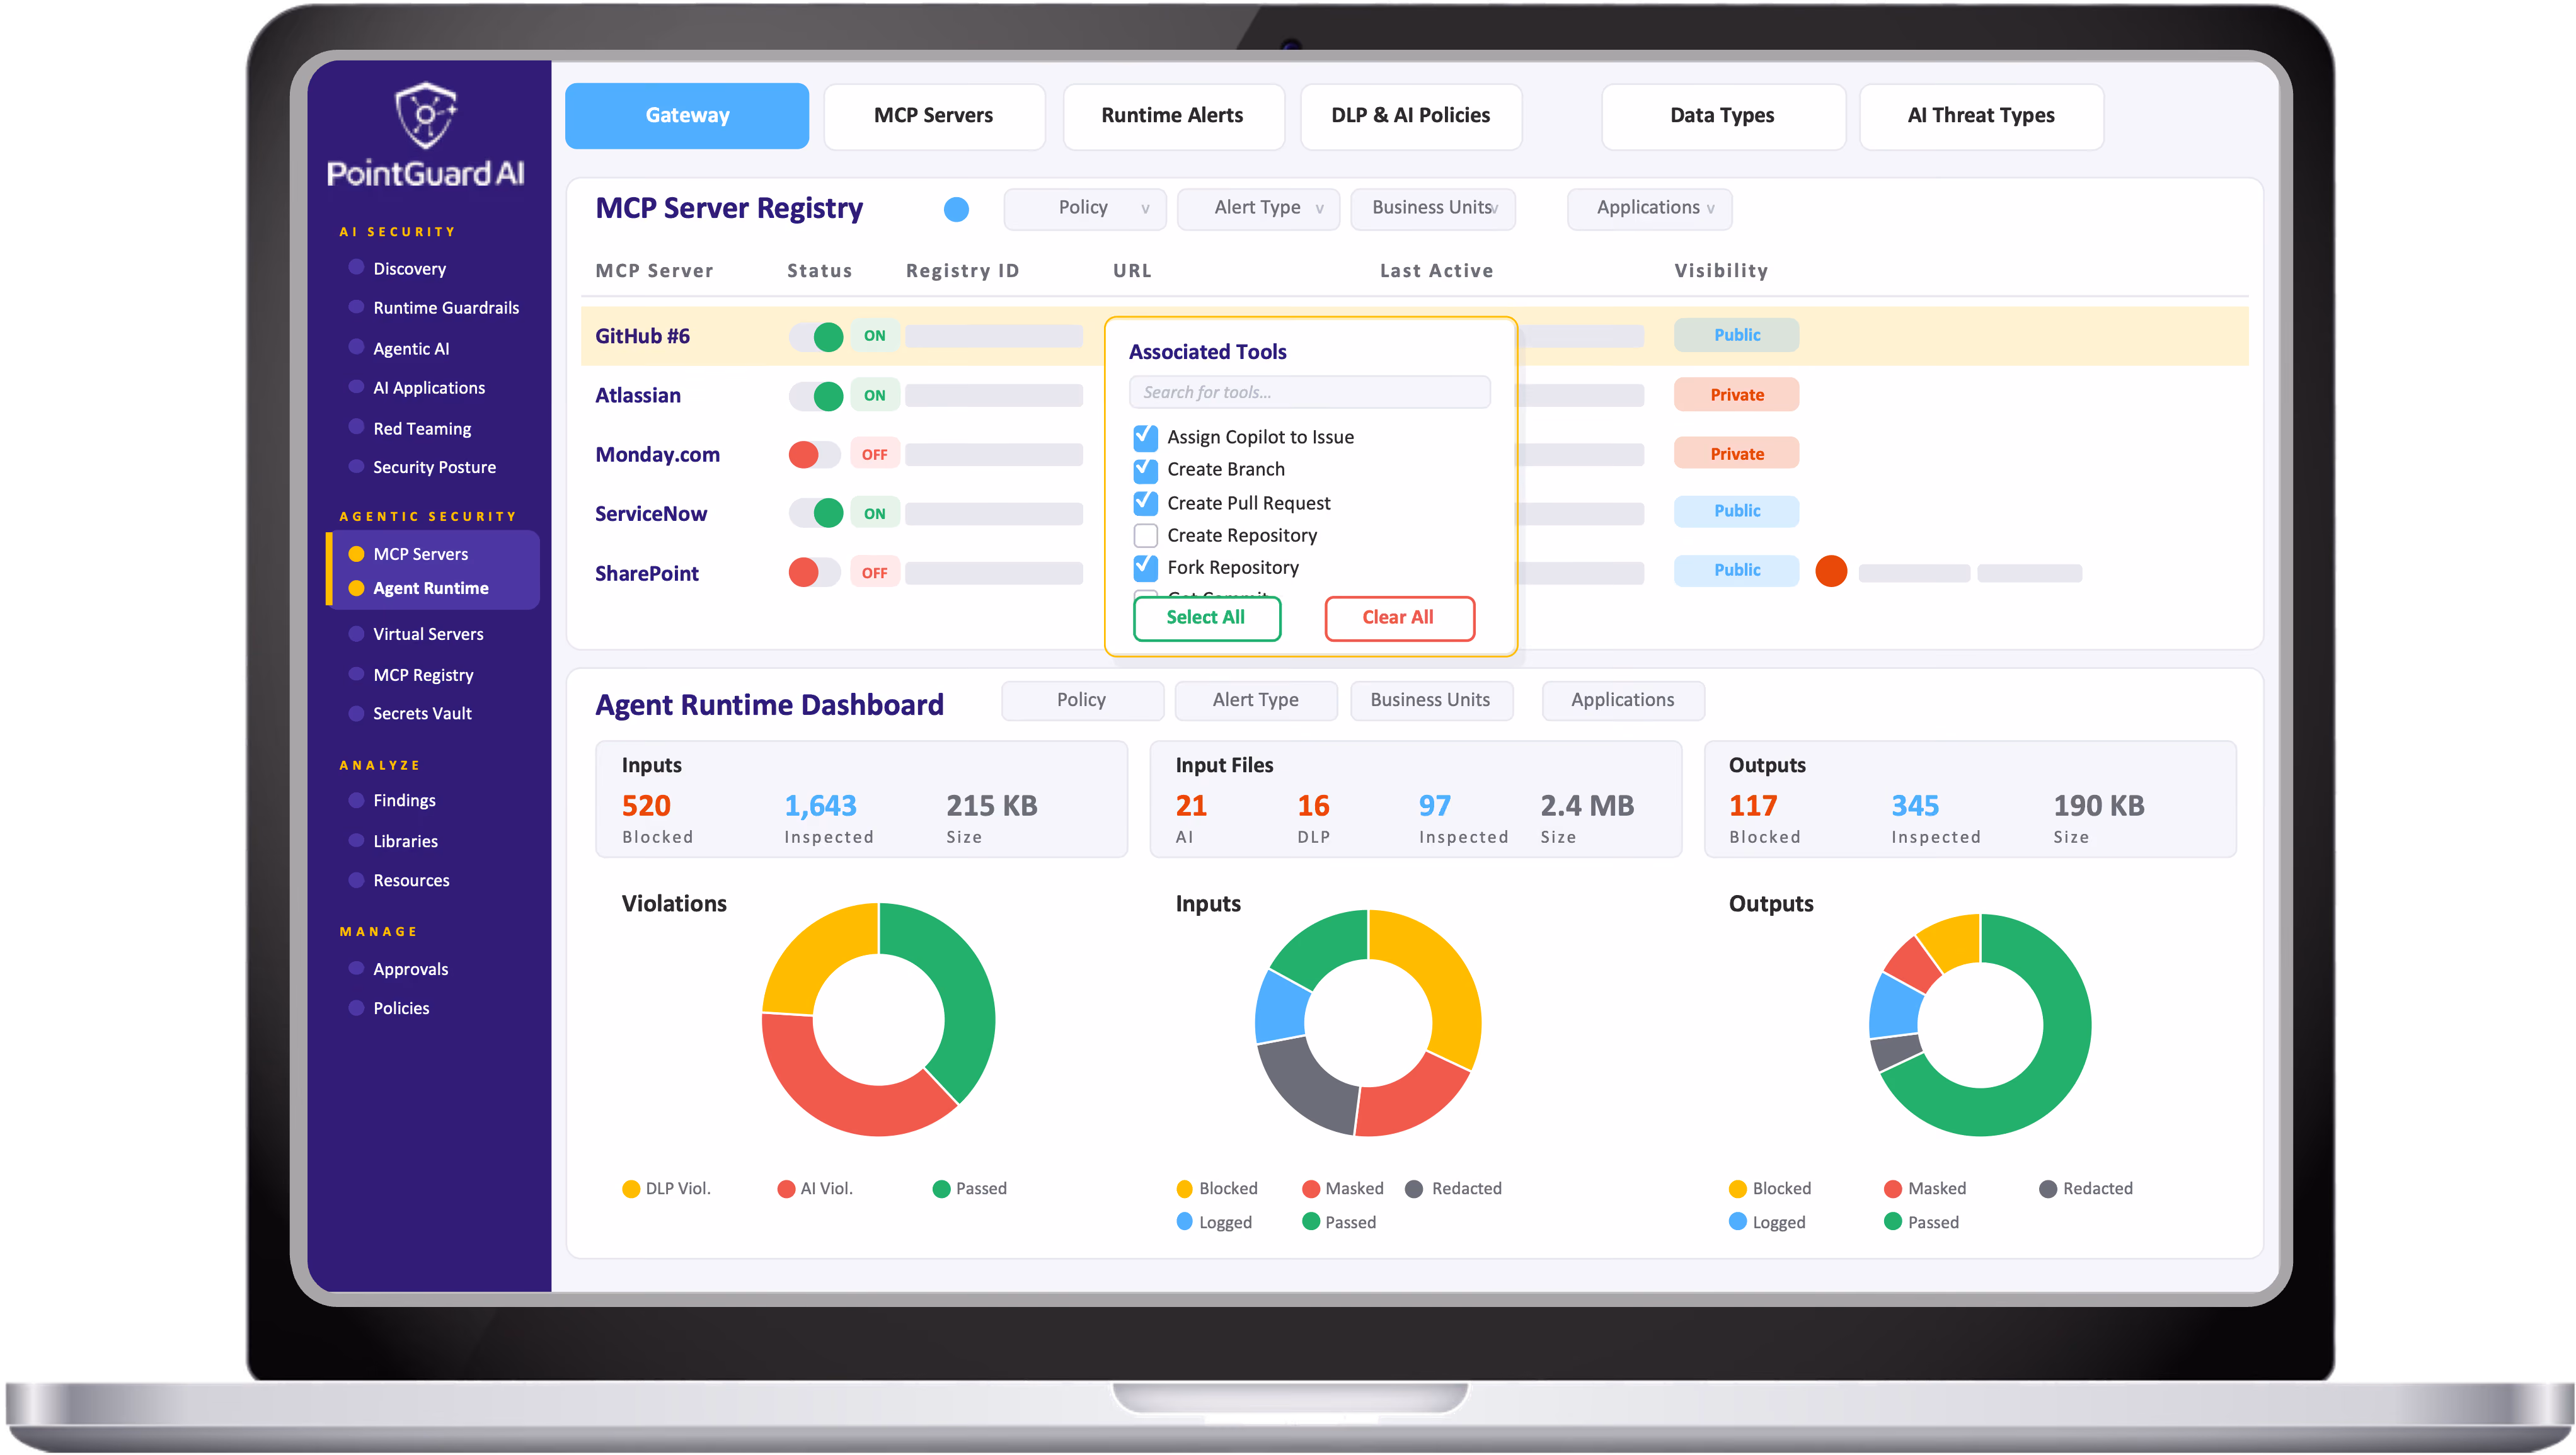Screen dimensions: 2576x1455
Task: Uncheck Assign Copilot to Issue
Action: pos(1146,438)
